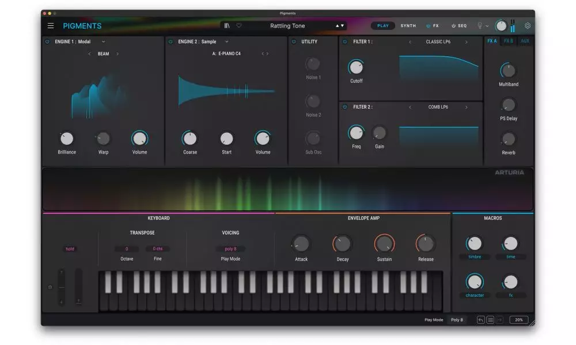Switch to the SEQ view
576x345 pixels.
(x=462, y=26)
